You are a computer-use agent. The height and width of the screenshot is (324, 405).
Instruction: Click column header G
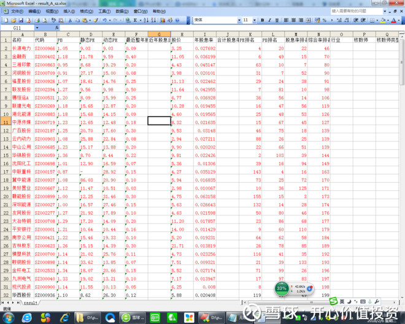159,35
